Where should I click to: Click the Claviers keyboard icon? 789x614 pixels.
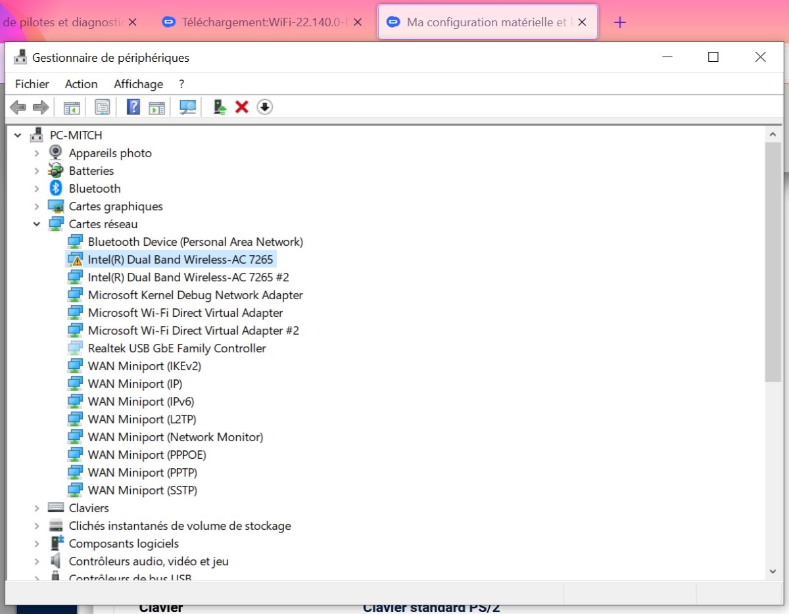coord(56,508)
